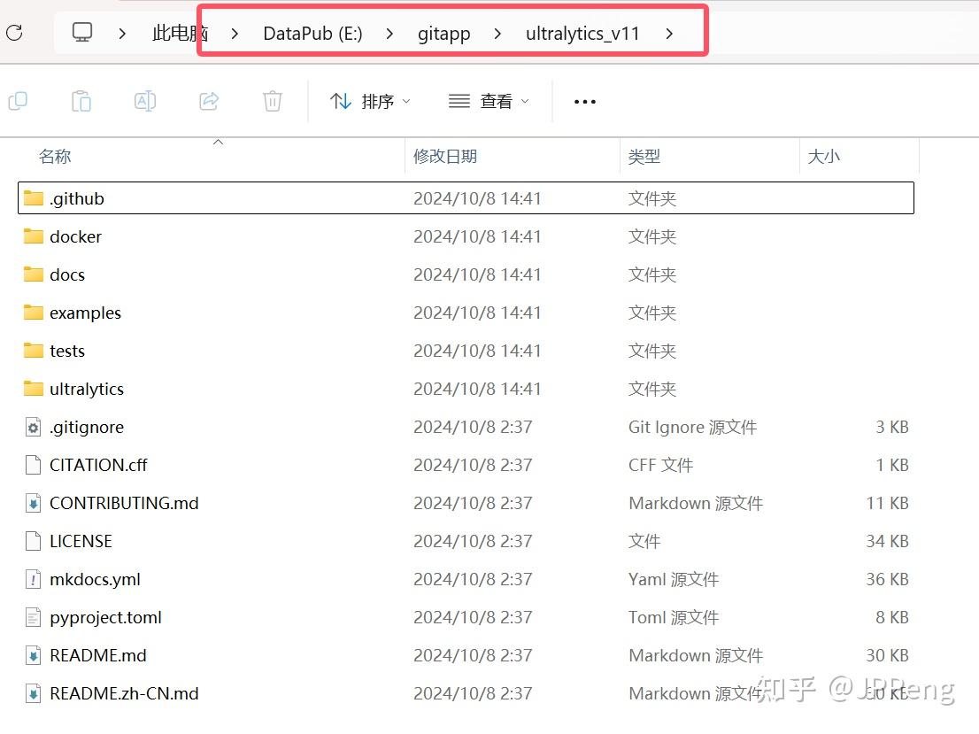Screen dimensions: 979x734
Task: Open the see-more (...) menu
Action: point(584,101)
